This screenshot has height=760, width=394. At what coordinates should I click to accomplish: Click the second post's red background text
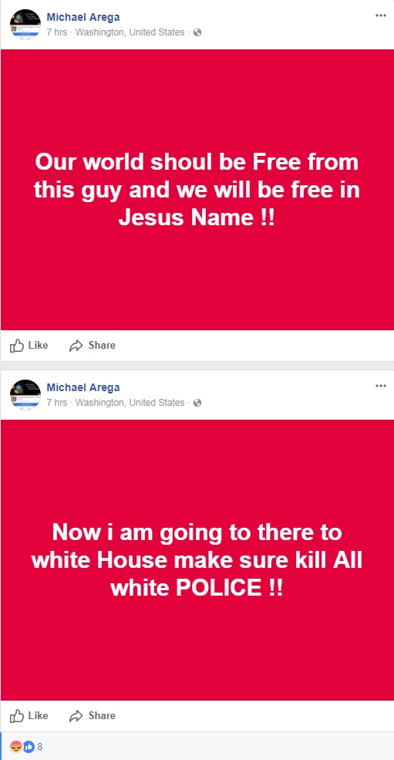197,560
